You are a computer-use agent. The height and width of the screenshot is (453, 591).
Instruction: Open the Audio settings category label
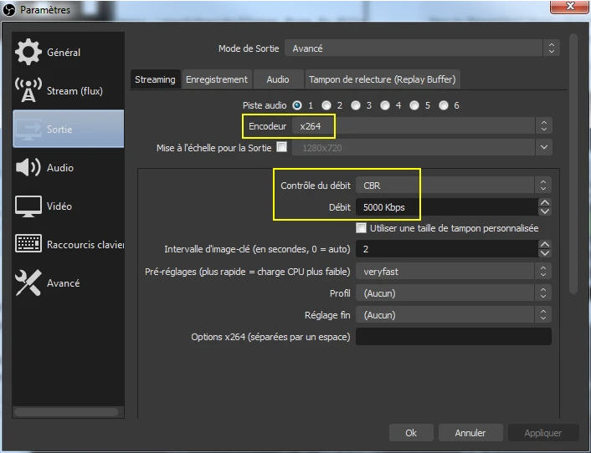[60, 167]
